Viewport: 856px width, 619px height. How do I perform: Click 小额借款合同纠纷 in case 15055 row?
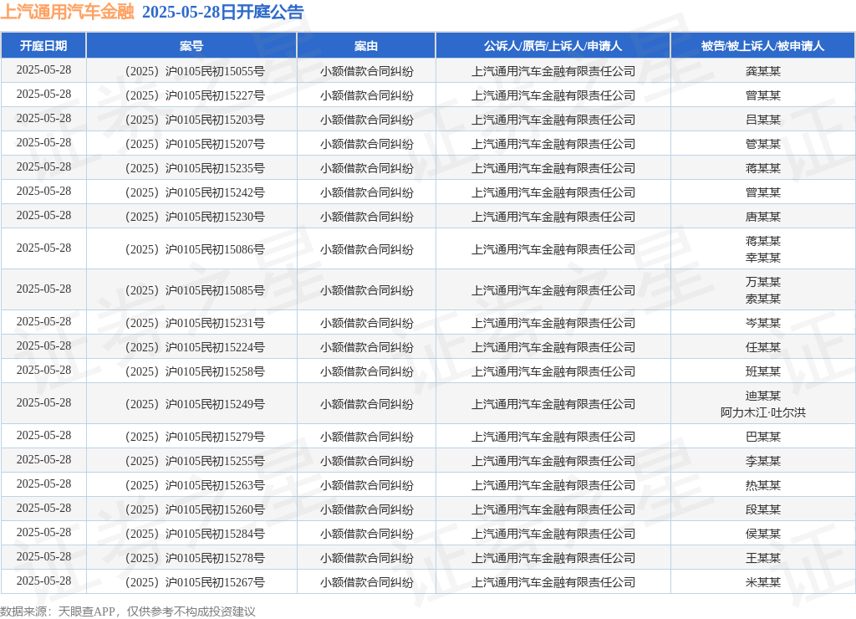[x=366, y=72]
